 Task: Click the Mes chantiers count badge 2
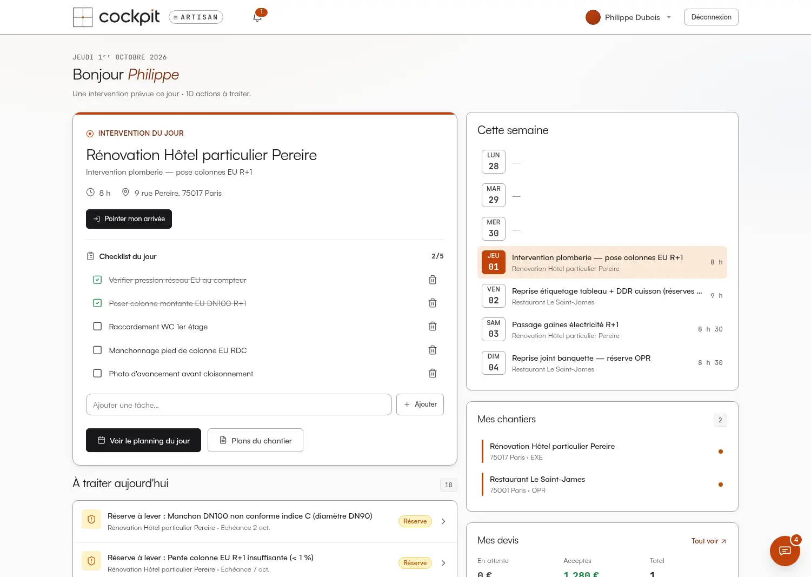720,420
